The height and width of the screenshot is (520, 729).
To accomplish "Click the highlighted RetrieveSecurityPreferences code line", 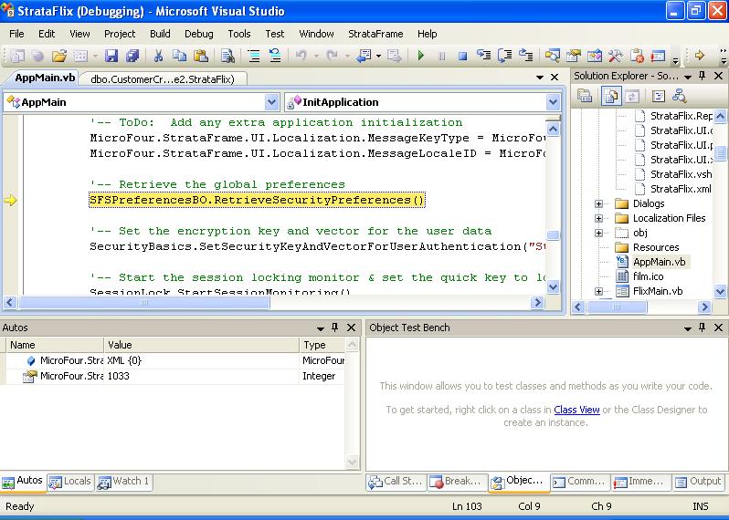I will coord(257,200).
